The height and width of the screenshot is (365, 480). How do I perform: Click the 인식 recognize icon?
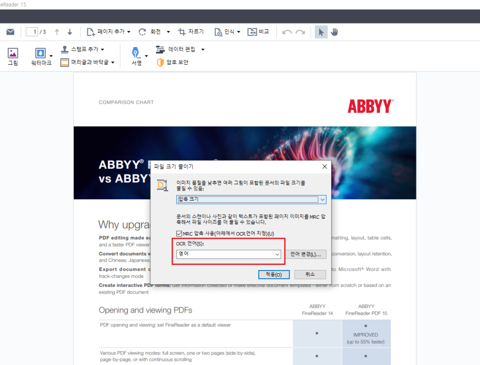[x=218, y=32]
